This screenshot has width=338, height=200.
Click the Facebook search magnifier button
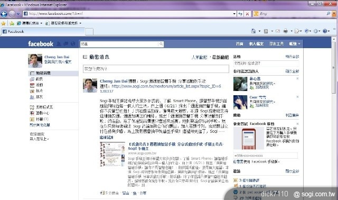tap(161, 44)
